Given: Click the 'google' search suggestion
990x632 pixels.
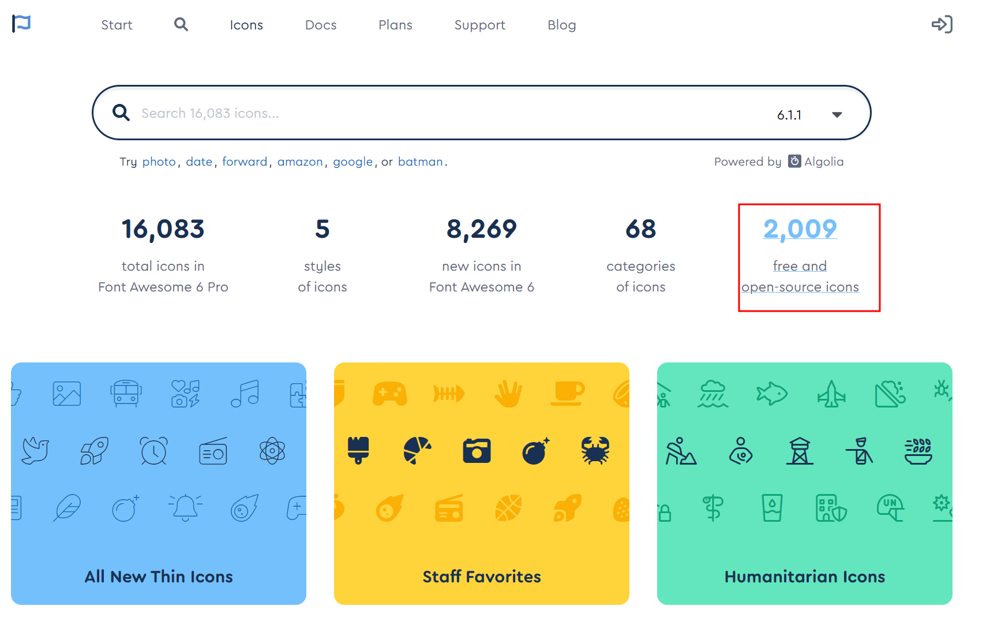Looking at the screenshot, I should pos(353,162).
